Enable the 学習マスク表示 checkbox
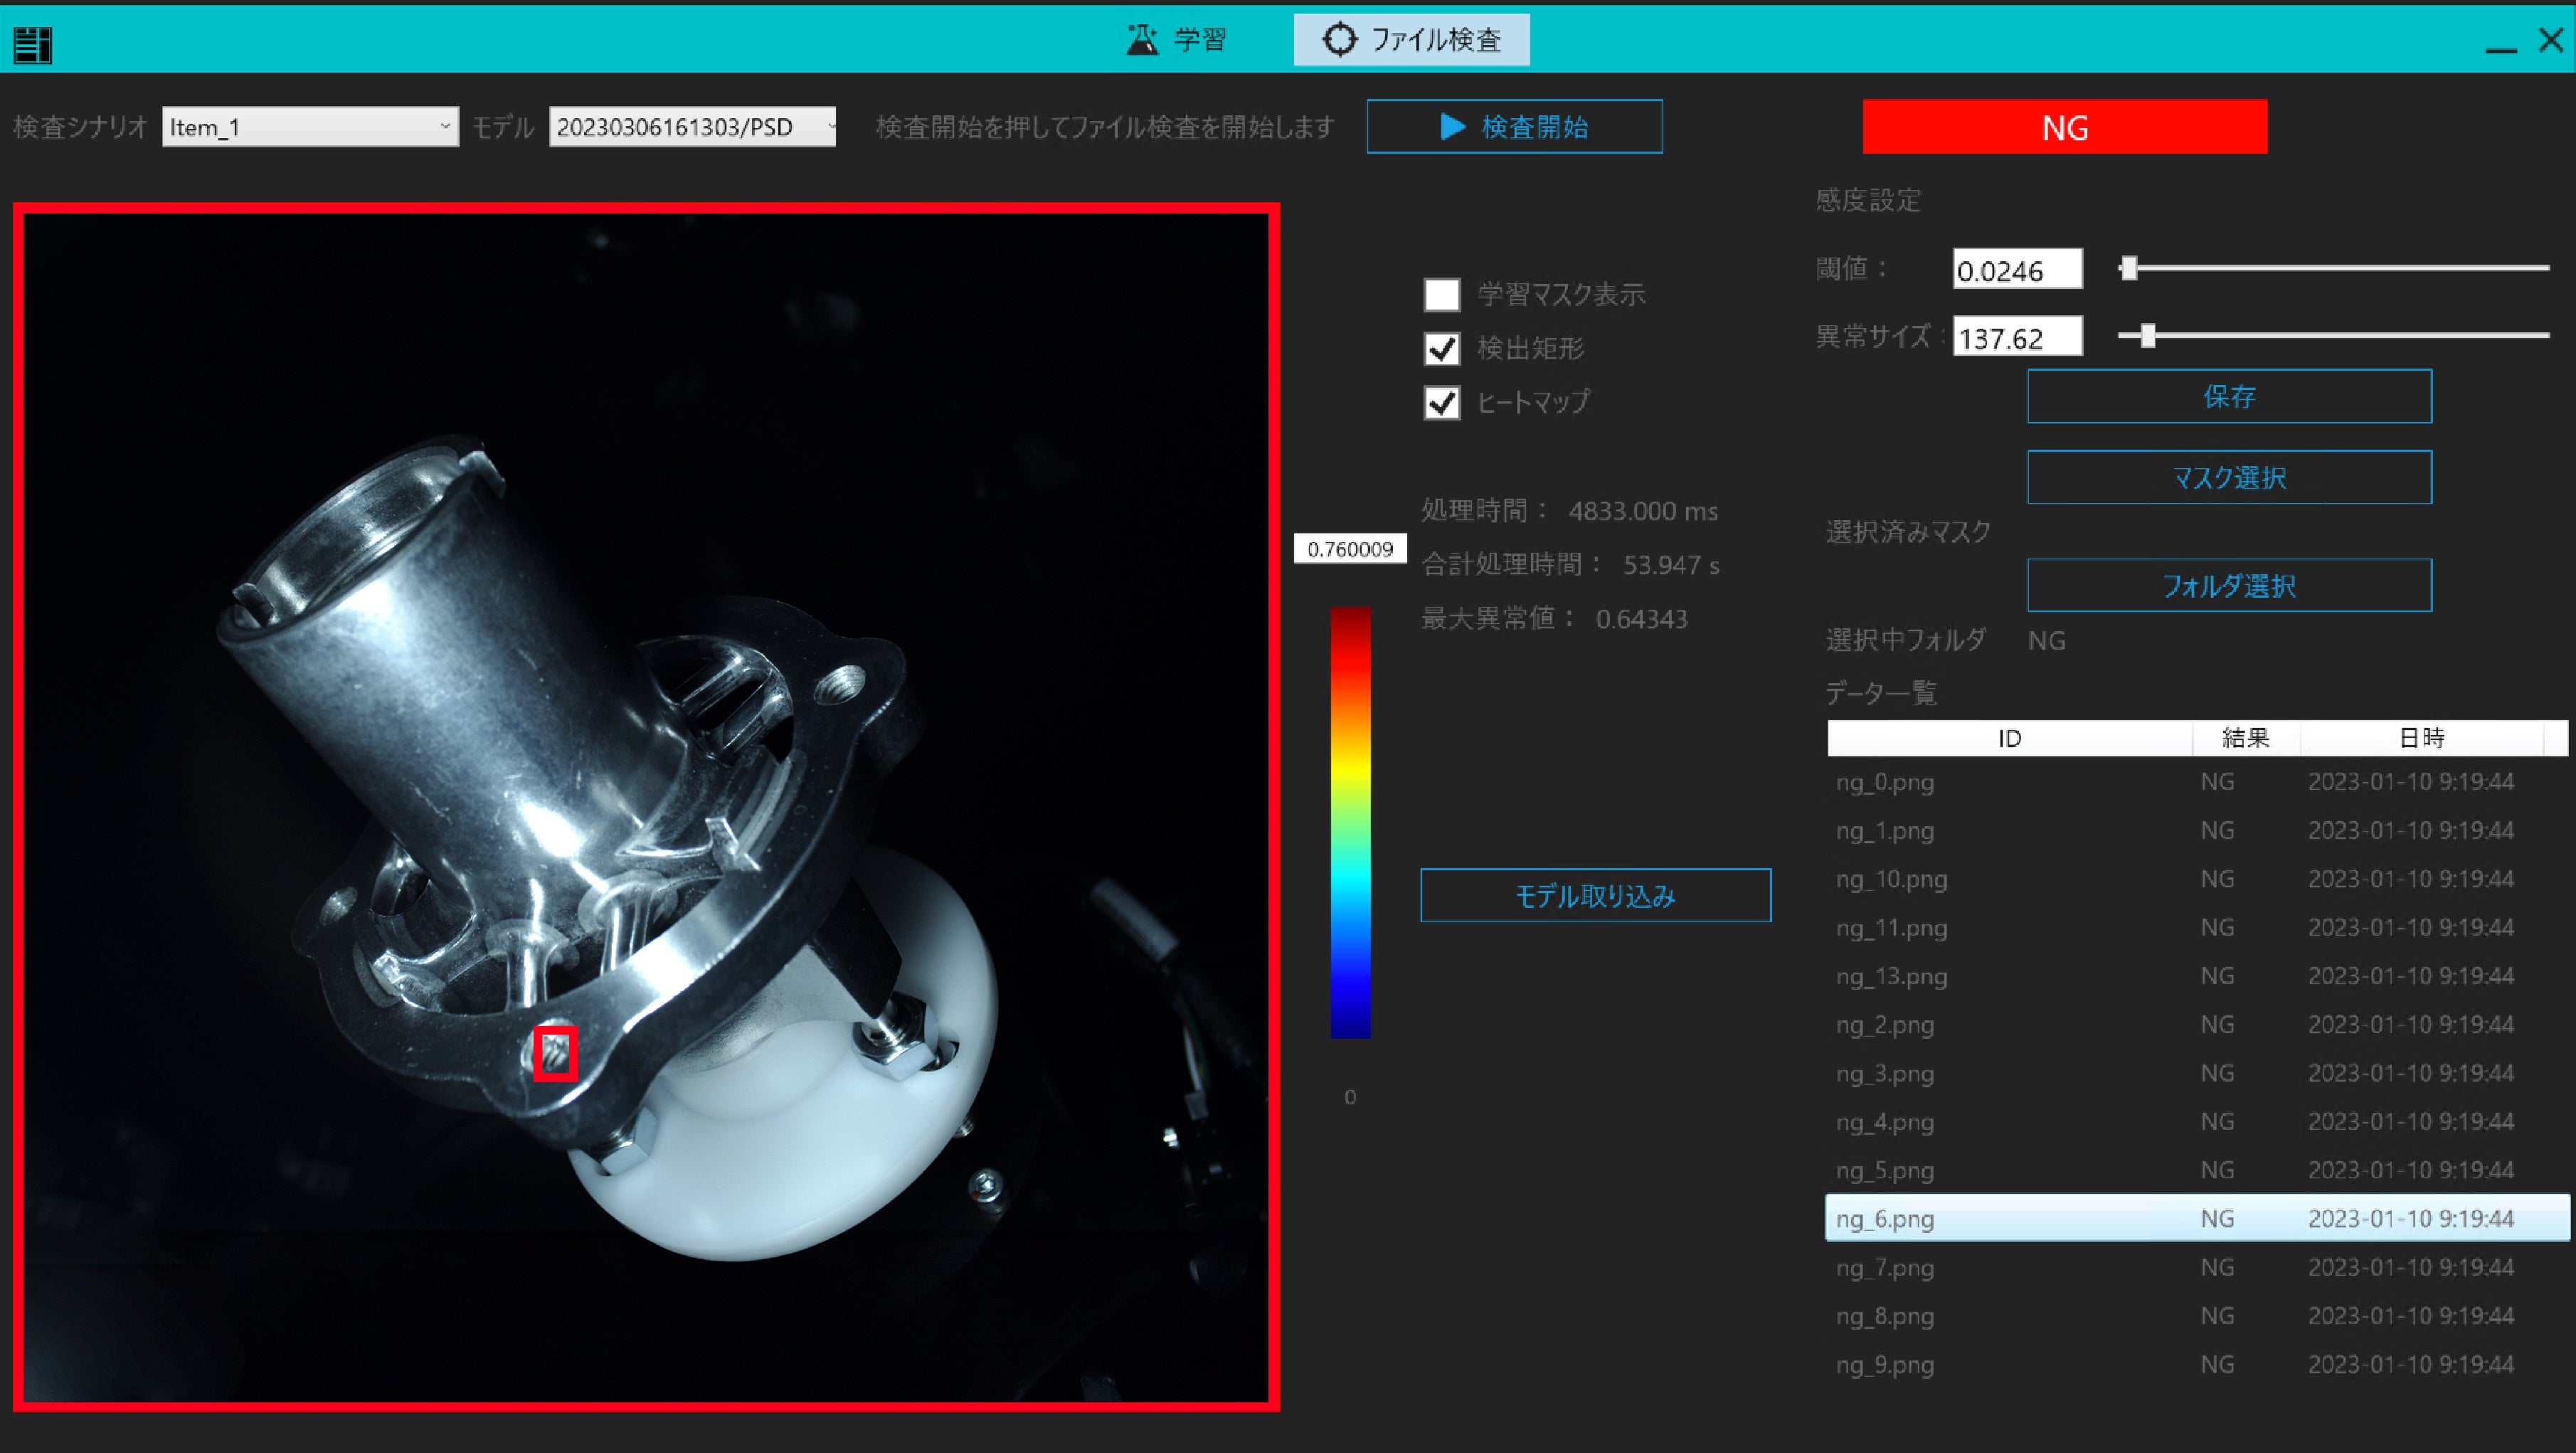This screenshot has height=1453, width=2576. point(1441,295)
